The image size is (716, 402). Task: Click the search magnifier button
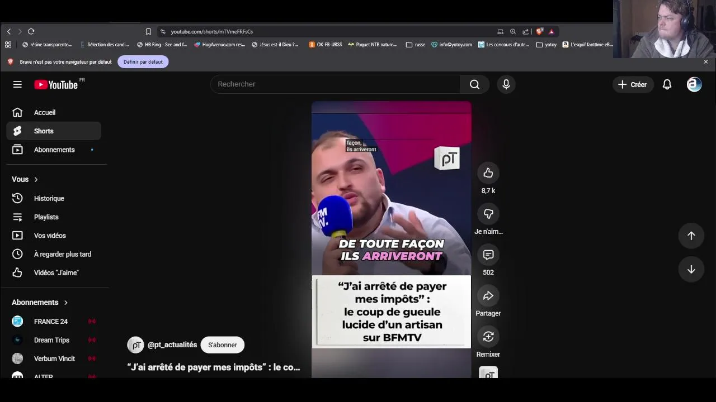click(x=474, y=84)
